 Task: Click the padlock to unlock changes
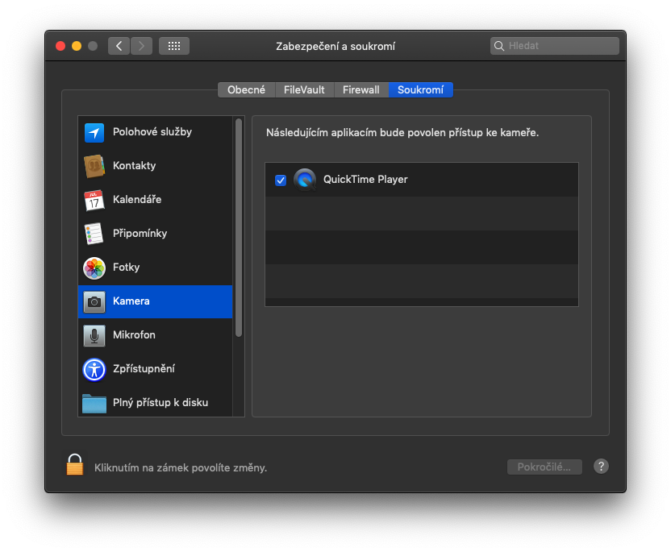tap(75, 465)
